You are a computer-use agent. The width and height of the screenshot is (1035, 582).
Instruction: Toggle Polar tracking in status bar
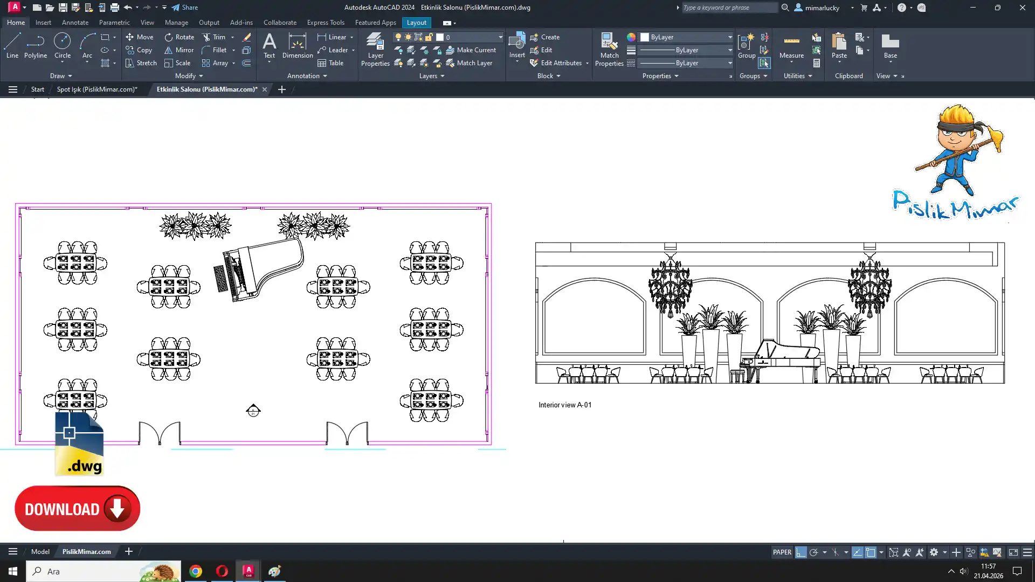click(814, 552)
